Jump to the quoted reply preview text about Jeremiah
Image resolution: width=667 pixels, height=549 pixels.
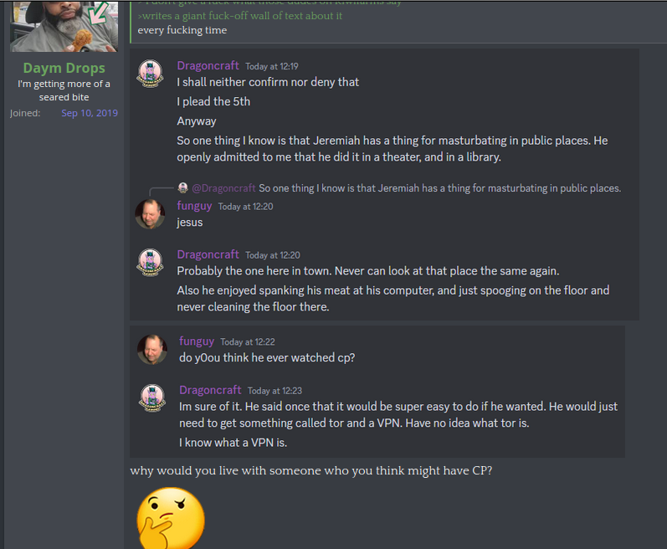pos(439,188)
